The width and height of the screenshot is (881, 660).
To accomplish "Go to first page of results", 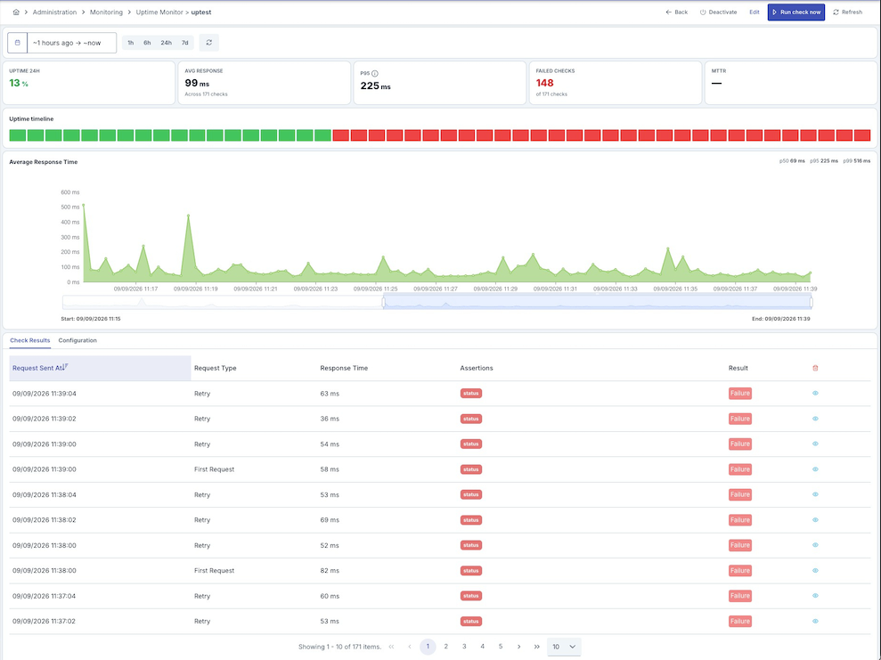I will click(392, 647).
